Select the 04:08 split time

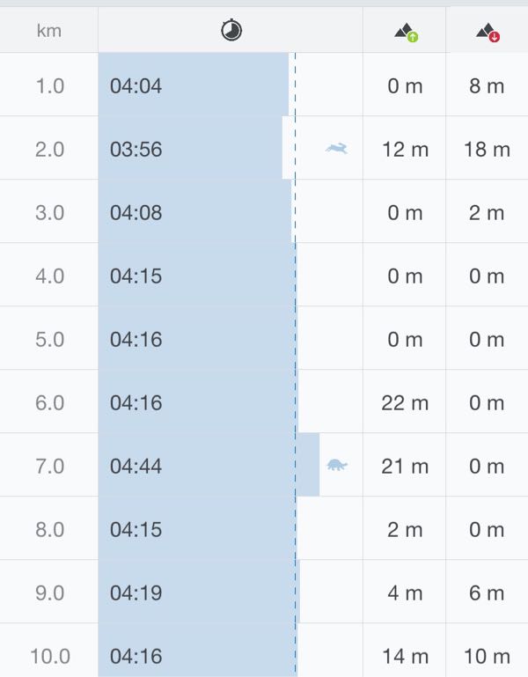tap(136, 212)
